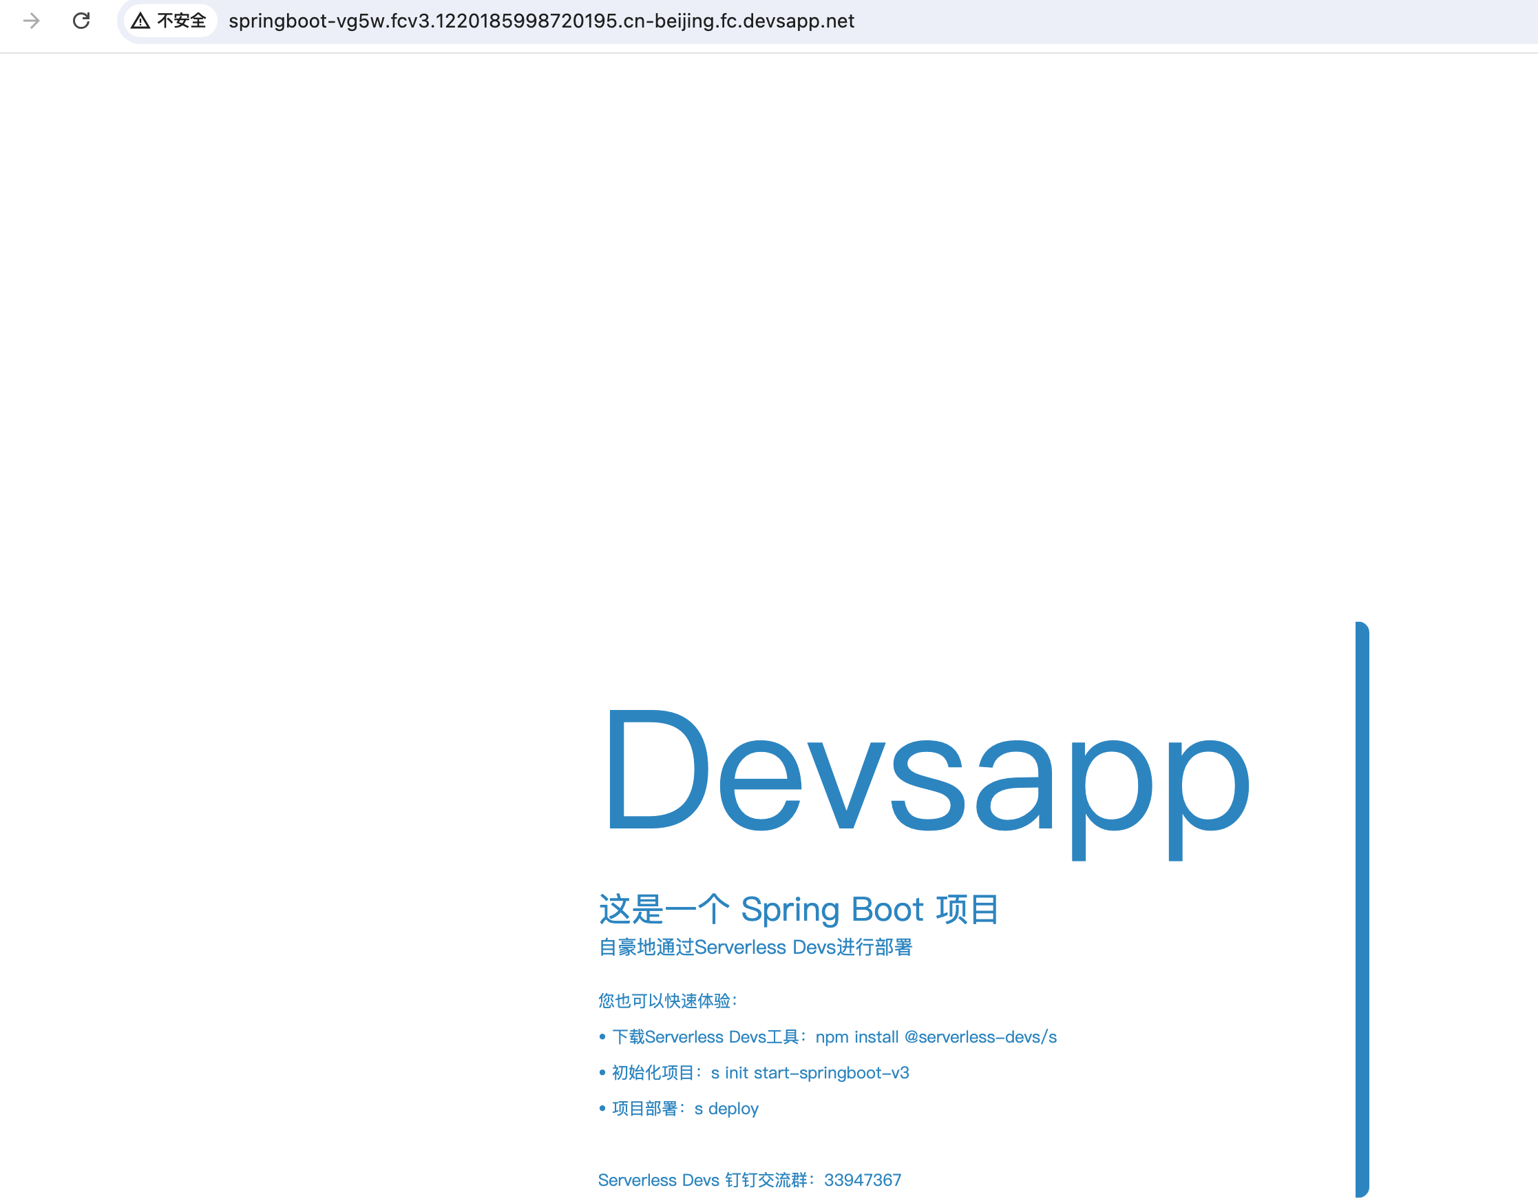The width and height of the screenshot is (1538, 1201).
Task: Reload the page with refresh icon
Action: 82,21
